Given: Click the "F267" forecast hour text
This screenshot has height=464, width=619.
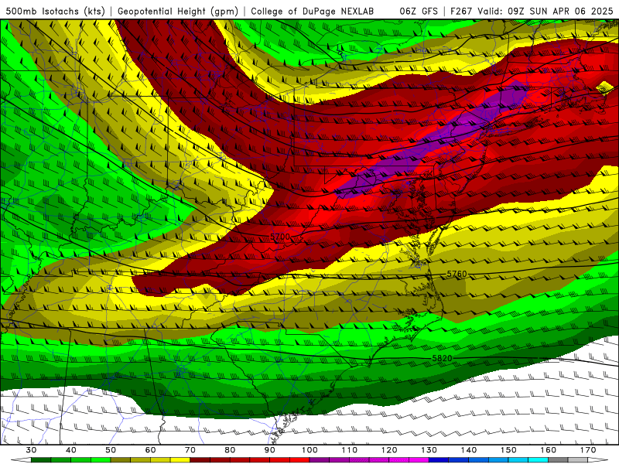Looking at the screenshot, I should [x=462, y=12].
